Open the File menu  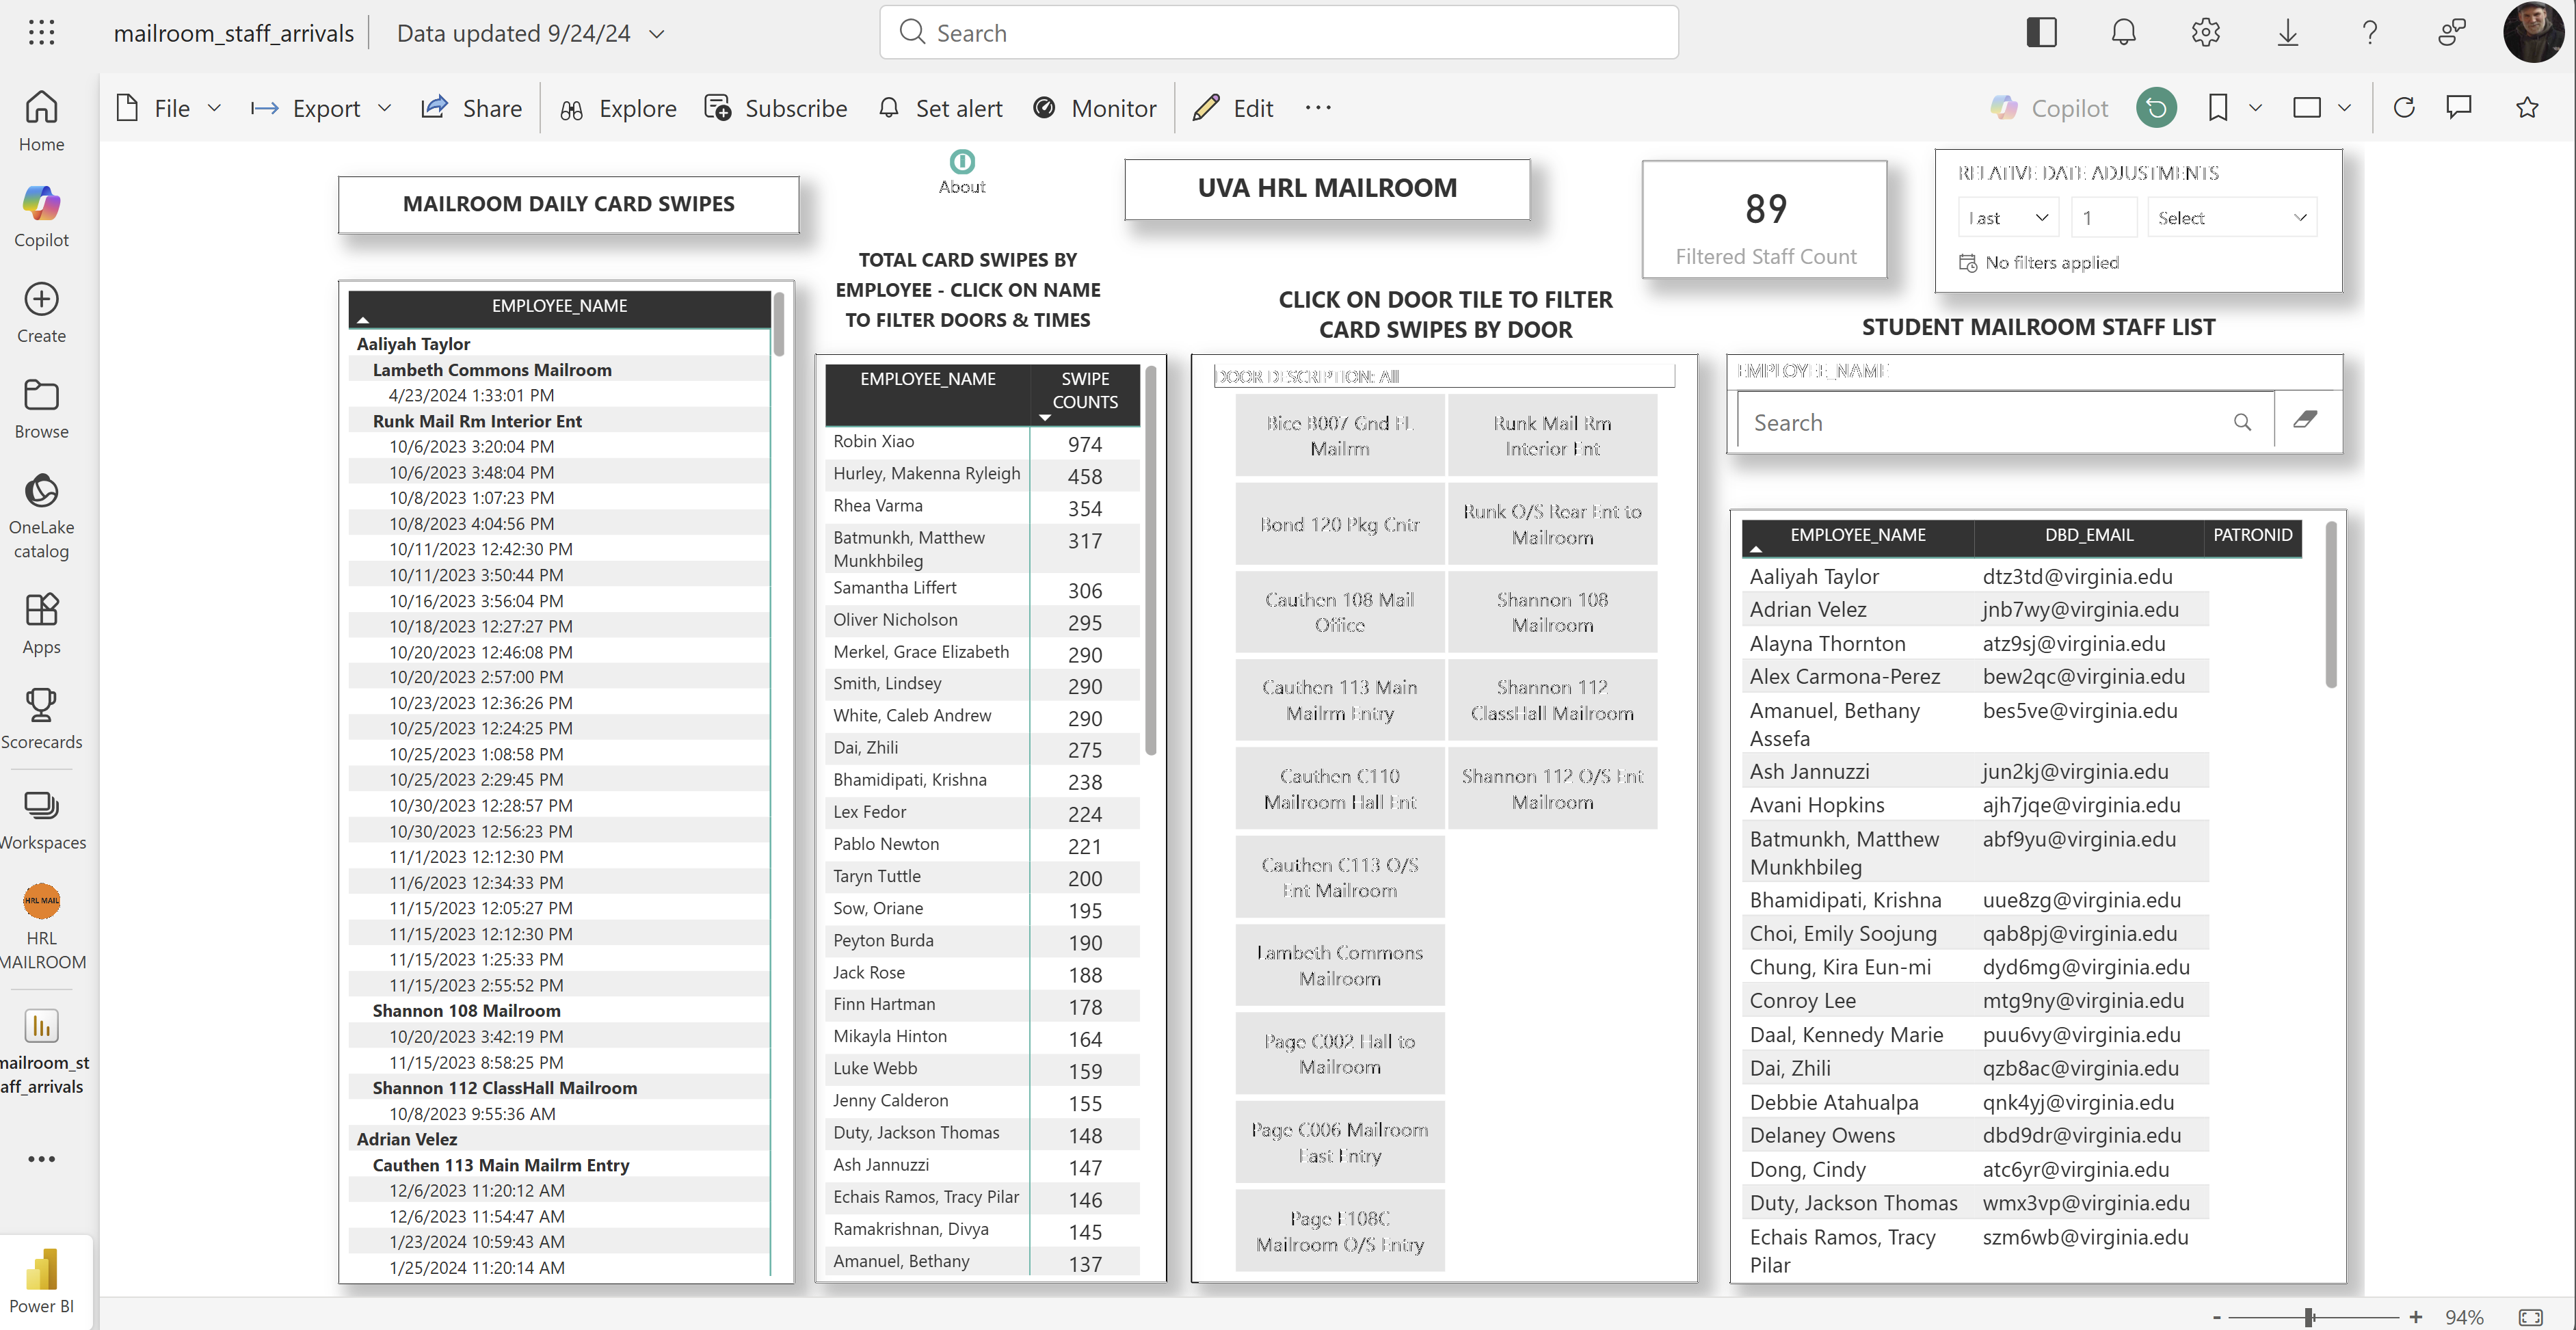[x=168, y=108]
